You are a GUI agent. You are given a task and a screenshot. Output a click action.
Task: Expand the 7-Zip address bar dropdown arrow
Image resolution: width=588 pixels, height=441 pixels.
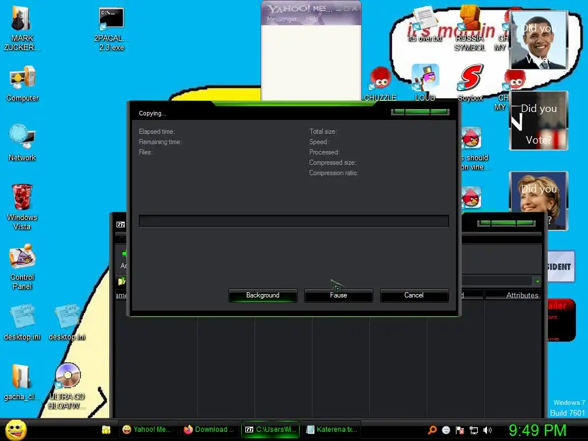[537, 281]
